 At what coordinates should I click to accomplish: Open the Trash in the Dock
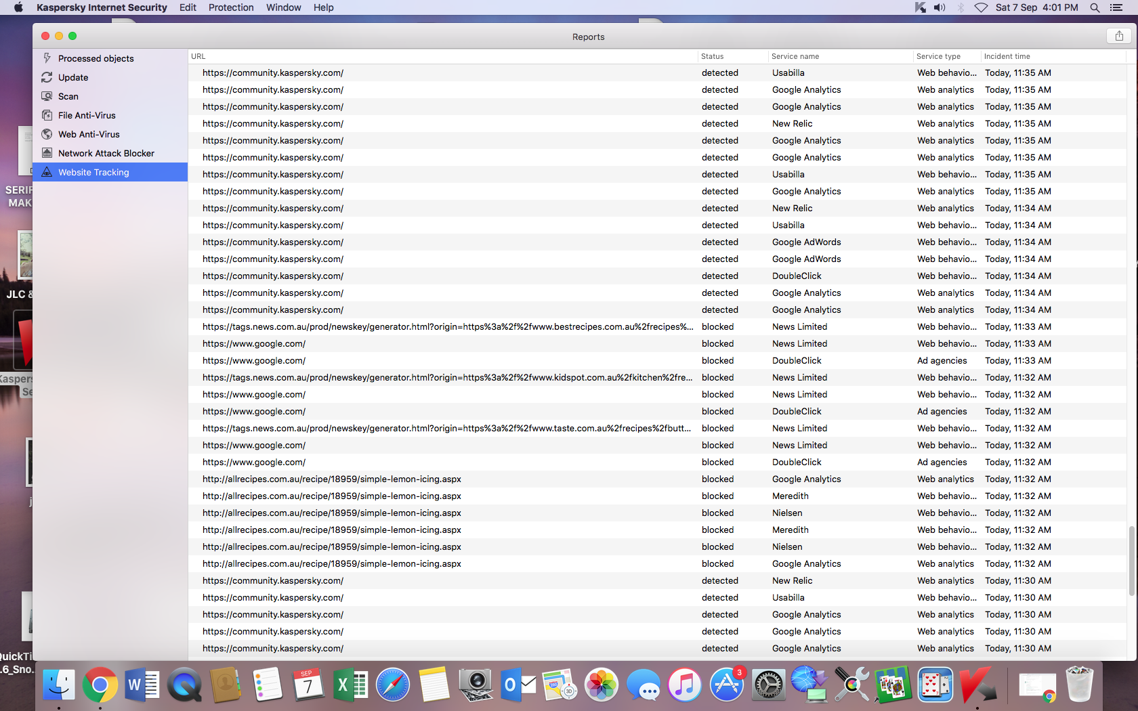(1079, 685)
